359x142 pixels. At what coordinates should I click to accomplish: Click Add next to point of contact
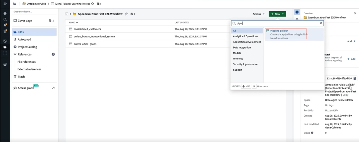[351, 59]
